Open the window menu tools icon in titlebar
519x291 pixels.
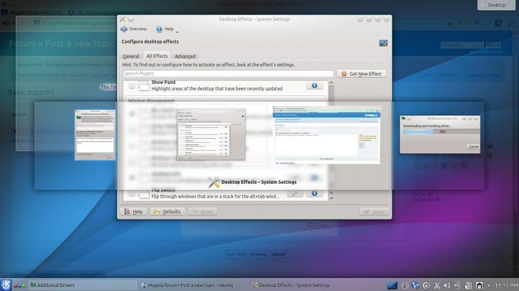pyautogui.click(x=123, y=19)
